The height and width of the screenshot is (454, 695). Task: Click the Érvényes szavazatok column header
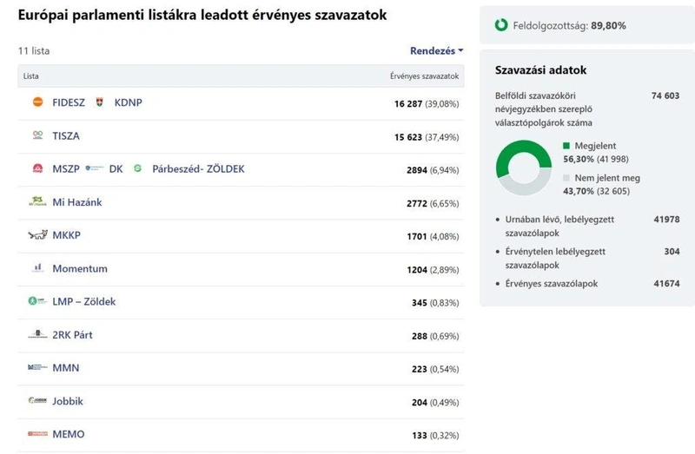[x=424, y=76]
